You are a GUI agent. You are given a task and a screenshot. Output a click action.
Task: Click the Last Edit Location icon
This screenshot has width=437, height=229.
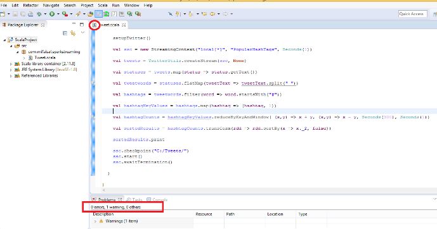(x=204, y=14)
